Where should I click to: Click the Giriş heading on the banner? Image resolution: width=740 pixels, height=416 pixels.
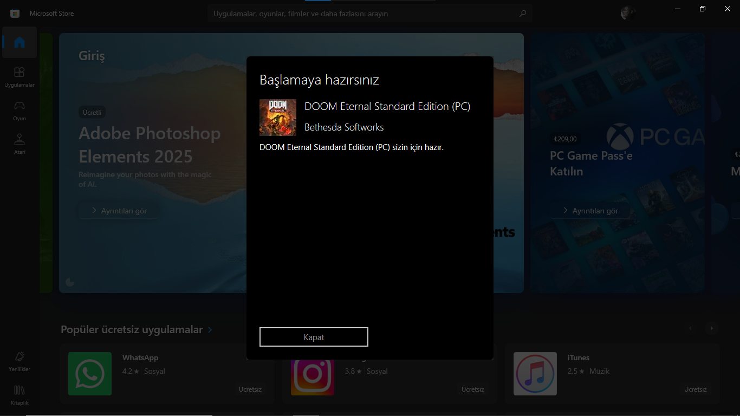(x=92, y=56)
